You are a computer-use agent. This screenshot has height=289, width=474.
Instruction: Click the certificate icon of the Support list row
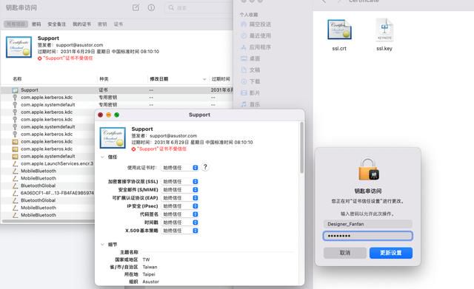tap(15, 90)
